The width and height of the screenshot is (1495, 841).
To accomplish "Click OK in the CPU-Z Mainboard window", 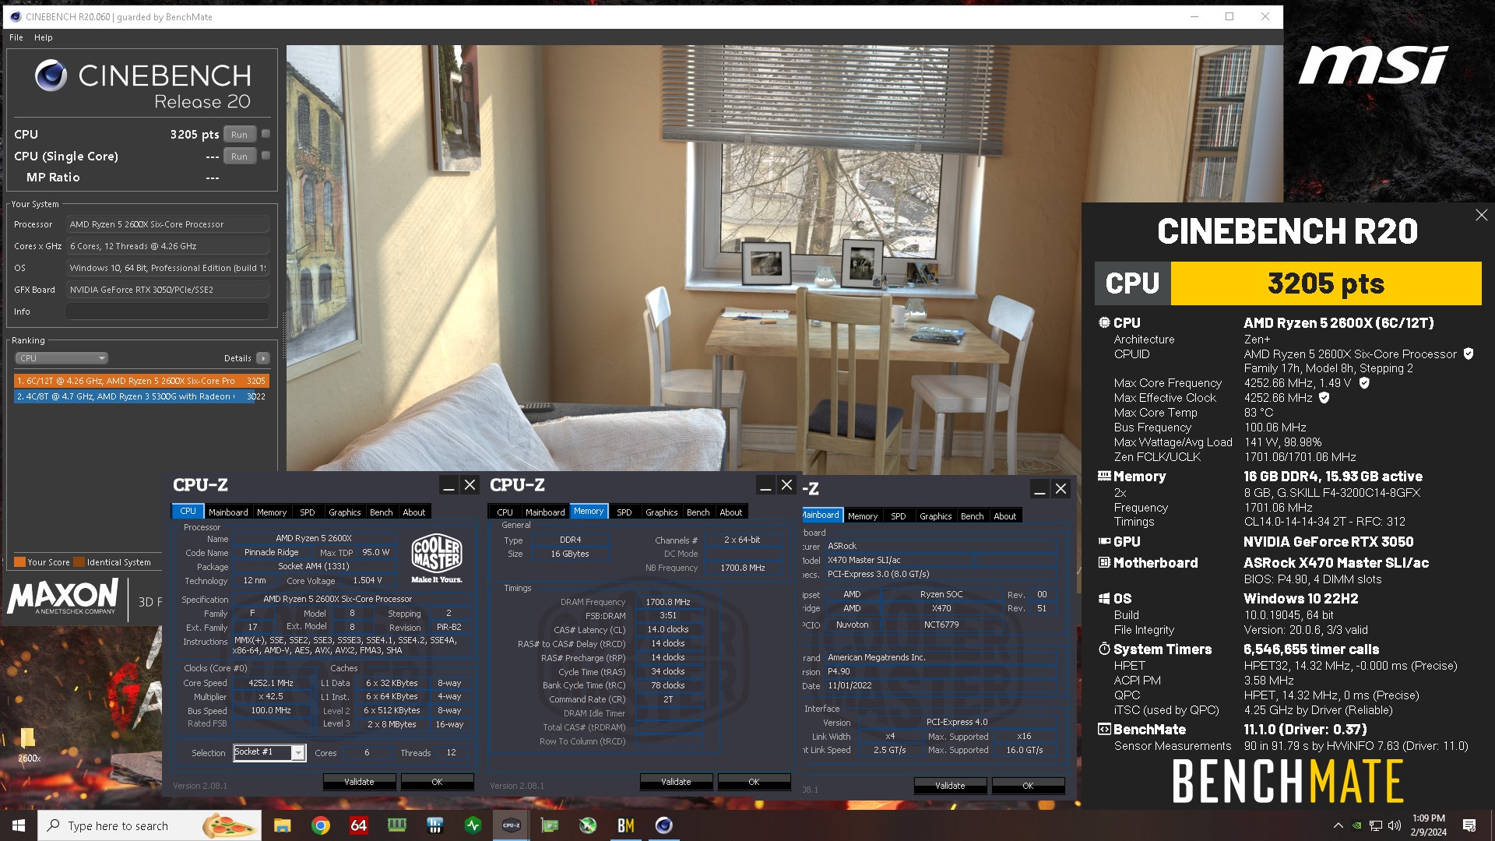I will (x=1028, y=786).
